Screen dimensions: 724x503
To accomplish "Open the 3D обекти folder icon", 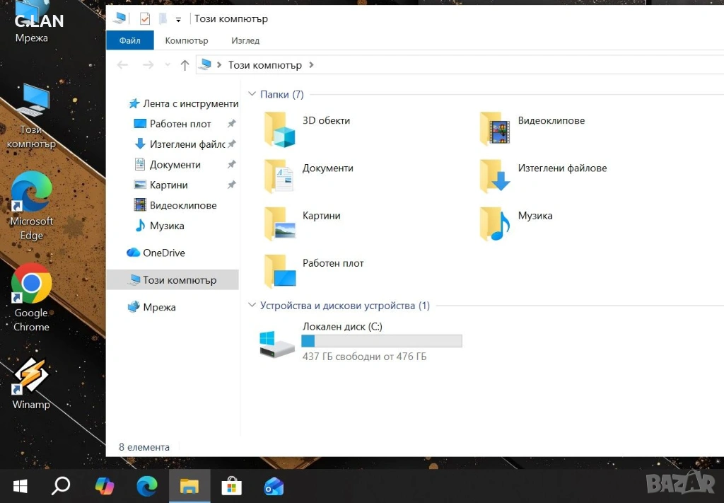I will pos(279,129).
